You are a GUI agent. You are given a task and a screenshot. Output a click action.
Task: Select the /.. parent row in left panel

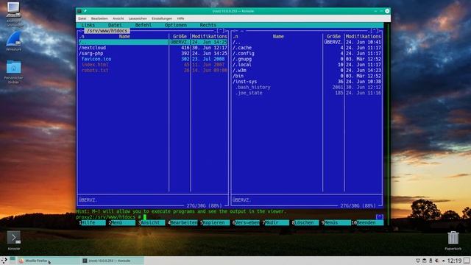coord(153,42)
